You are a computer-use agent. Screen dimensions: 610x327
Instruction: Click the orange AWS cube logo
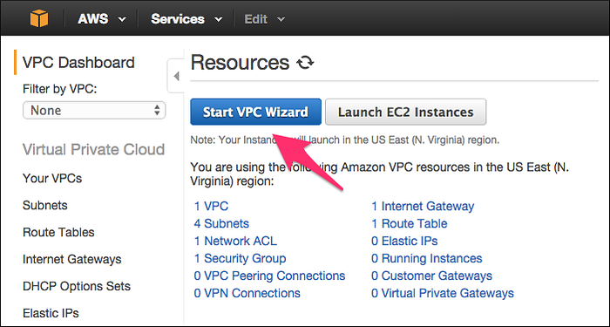coord(39,18)
